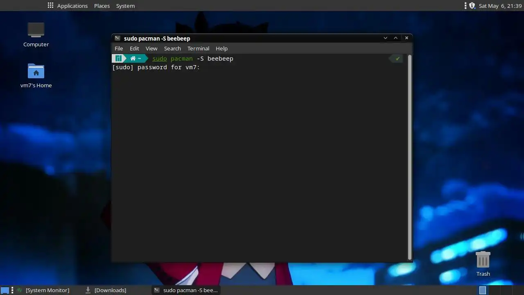Open the System menu in the top panel
The image size is (524, 295).
pyautogui.click(x=125, y=6)
